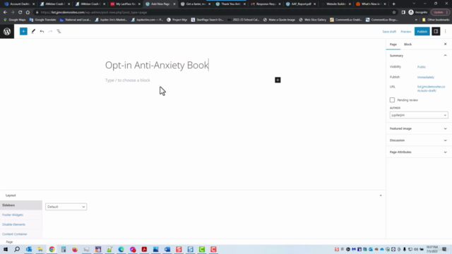Viewport: 452px width, 254px height.
Task: Open the Incognito profile indicator
Action: click(x=418, y=13)
